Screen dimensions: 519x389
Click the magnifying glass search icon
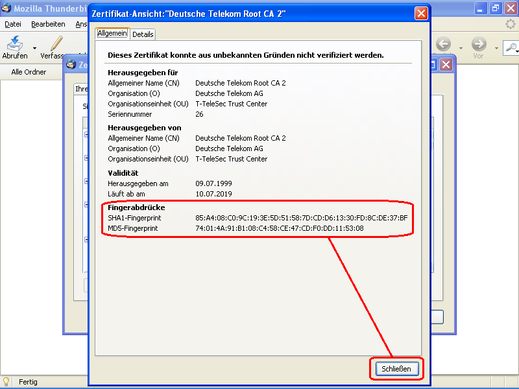pos(512,47)
